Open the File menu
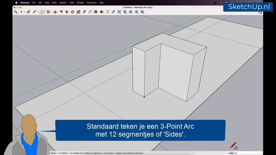 pos(34,3)
